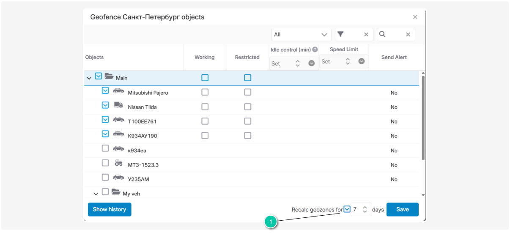Screen dimensions: 510x233
Task: Check the МТЗ-1523.3 object checkbox
Action: (105, 163)
